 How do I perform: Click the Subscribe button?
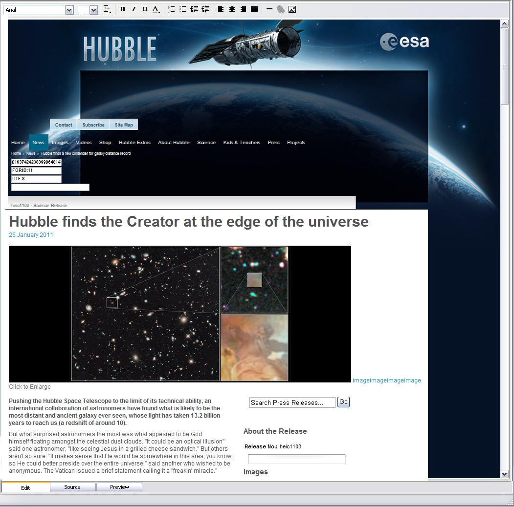pyautogui.click(x=93, y=125)
